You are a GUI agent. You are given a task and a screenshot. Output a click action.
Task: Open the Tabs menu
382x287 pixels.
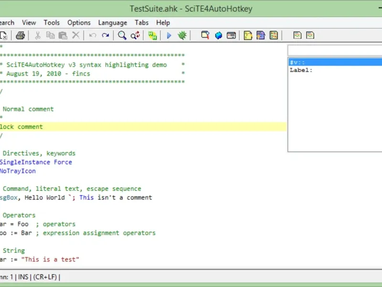tap(141, 22)
